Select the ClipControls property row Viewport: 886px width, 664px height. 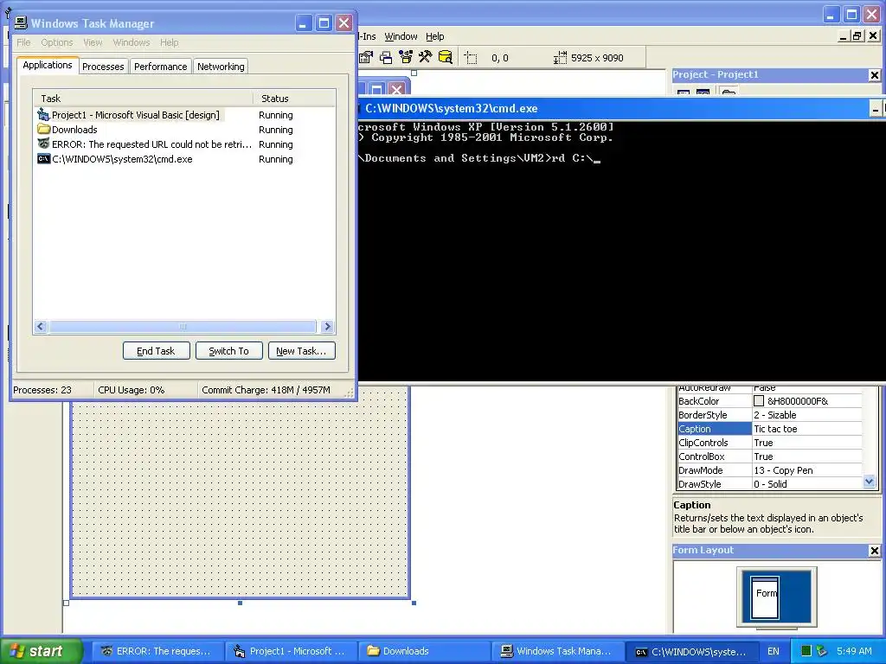(769, 443)
